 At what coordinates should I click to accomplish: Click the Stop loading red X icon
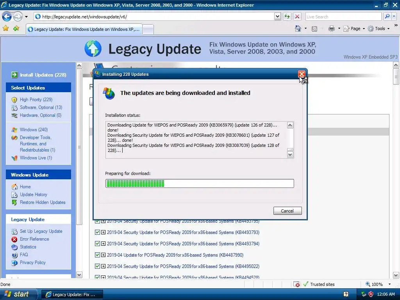pyautogui.click(x=297, y=16)
